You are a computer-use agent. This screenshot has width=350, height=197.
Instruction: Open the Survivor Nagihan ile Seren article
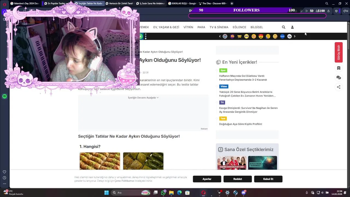click(248, 110)
